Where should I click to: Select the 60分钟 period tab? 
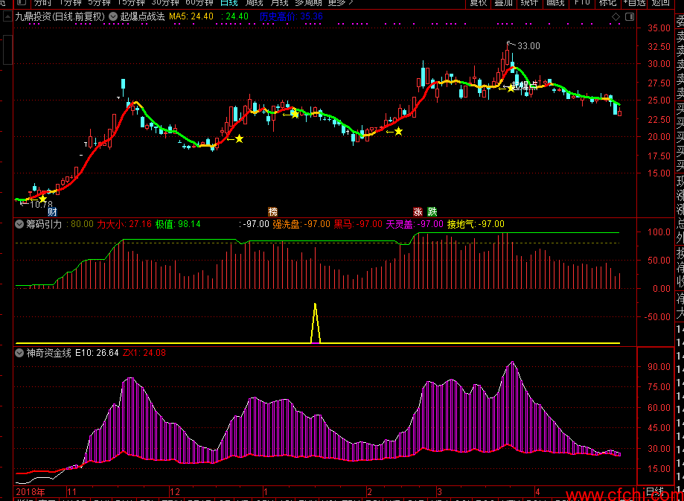pos(199,3)
